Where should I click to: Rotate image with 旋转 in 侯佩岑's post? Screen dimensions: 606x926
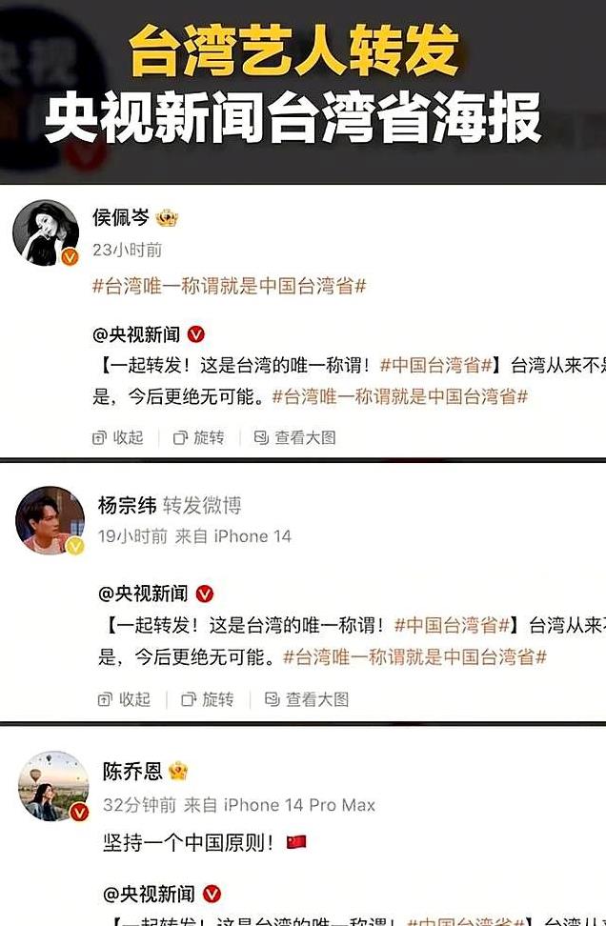pos(198,437)
